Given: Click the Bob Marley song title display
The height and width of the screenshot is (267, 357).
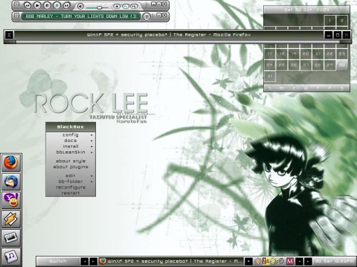Looking at the screenshot, I should coord(81,16).
